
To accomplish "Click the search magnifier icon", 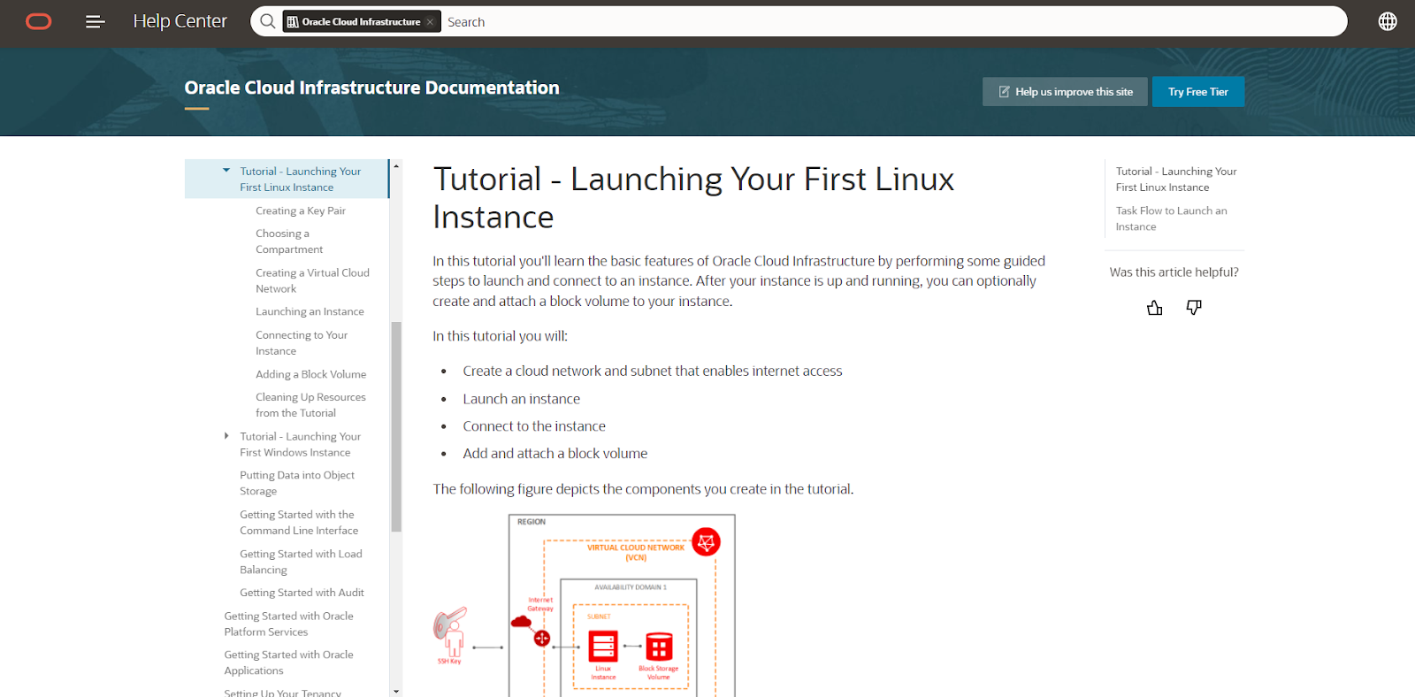I will coord(267,21).
